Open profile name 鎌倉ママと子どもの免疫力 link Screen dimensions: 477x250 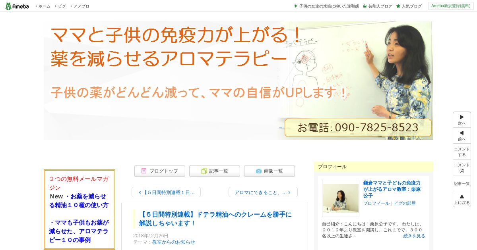392,189
